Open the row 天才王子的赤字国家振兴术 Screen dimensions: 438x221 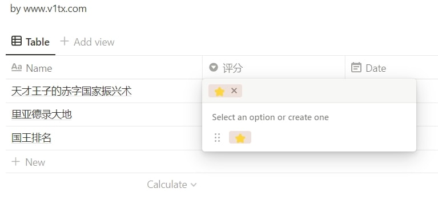coord(71,91)
